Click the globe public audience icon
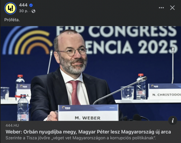The width and height of the screenshot is (181, 143). [33, 11]
